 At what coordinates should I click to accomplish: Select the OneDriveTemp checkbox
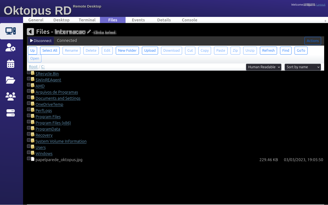click(x=29, y=103)
